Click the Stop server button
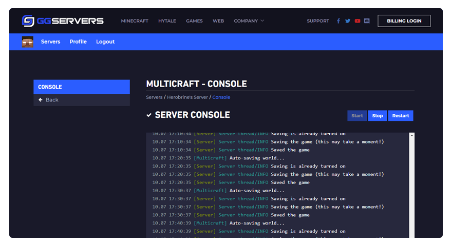Viewport: 452px width, 246px height. click(378, 116)
